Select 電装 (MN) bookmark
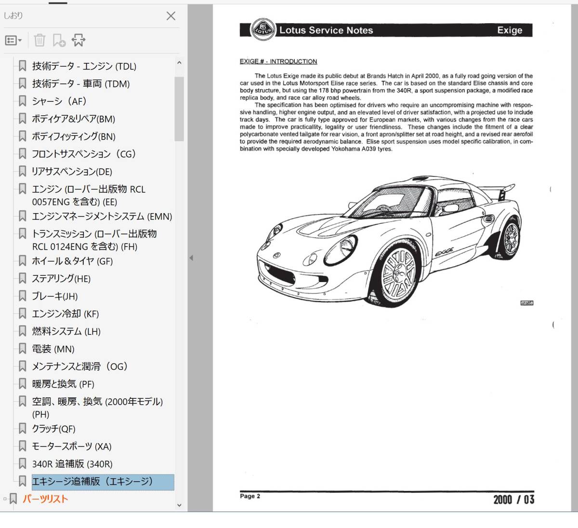Image resolution: width=578 pixels, height=528 pixels. tap(53, 349)
